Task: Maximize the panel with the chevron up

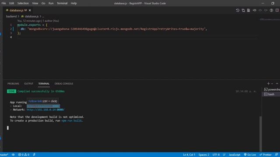Action: tap(277, 84)
